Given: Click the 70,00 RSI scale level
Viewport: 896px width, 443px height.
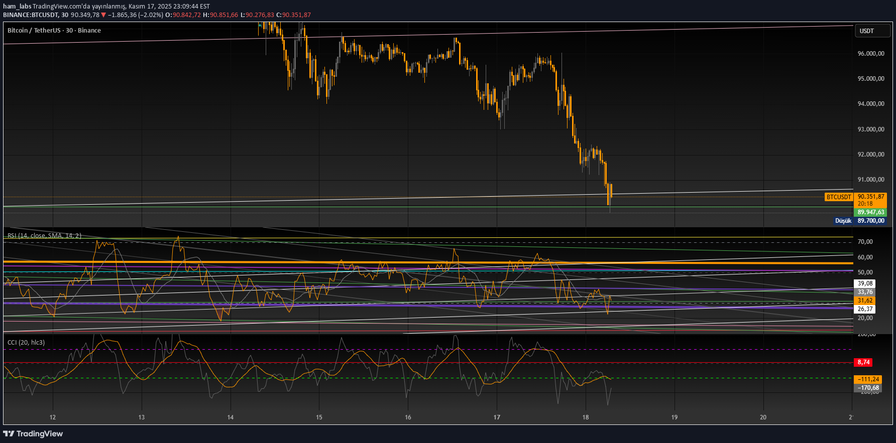Looking at the screenshot, I should [865, 242].
